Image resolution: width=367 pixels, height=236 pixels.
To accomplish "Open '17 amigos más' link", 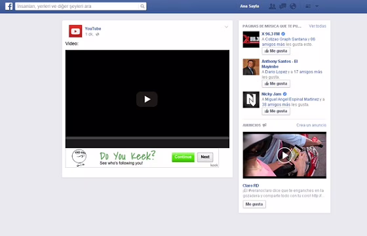I will click(x=308, y=72).
